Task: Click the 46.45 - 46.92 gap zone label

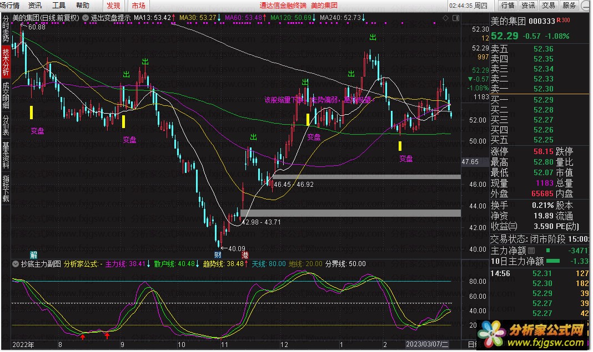Action: 294,184
